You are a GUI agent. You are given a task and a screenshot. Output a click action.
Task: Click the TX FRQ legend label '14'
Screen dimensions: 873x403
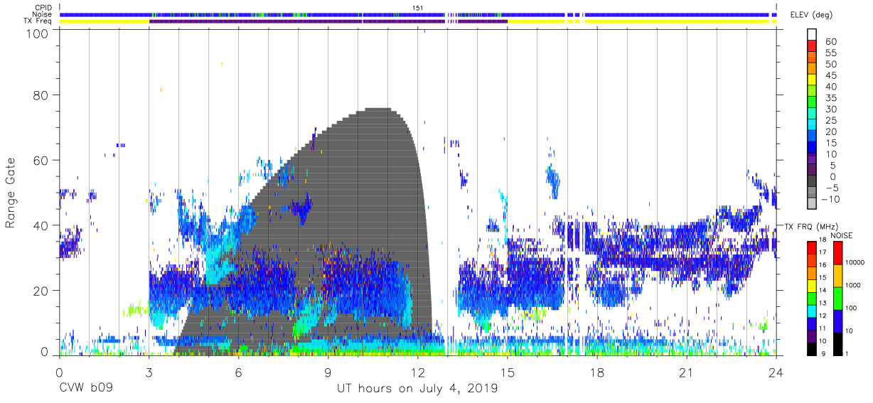click(822, 290)
